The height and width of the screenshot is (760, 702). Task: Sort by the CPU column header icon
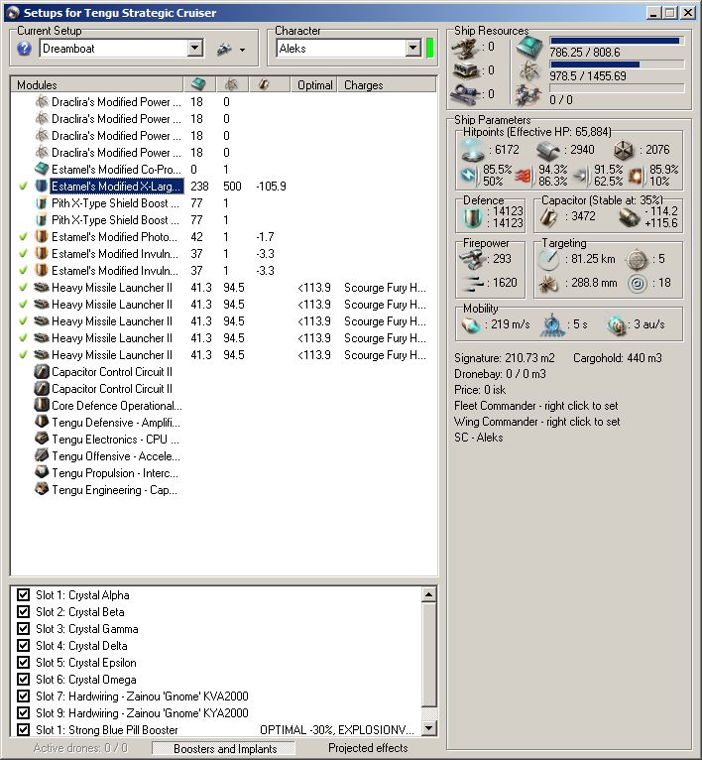(x=198, y=84)
